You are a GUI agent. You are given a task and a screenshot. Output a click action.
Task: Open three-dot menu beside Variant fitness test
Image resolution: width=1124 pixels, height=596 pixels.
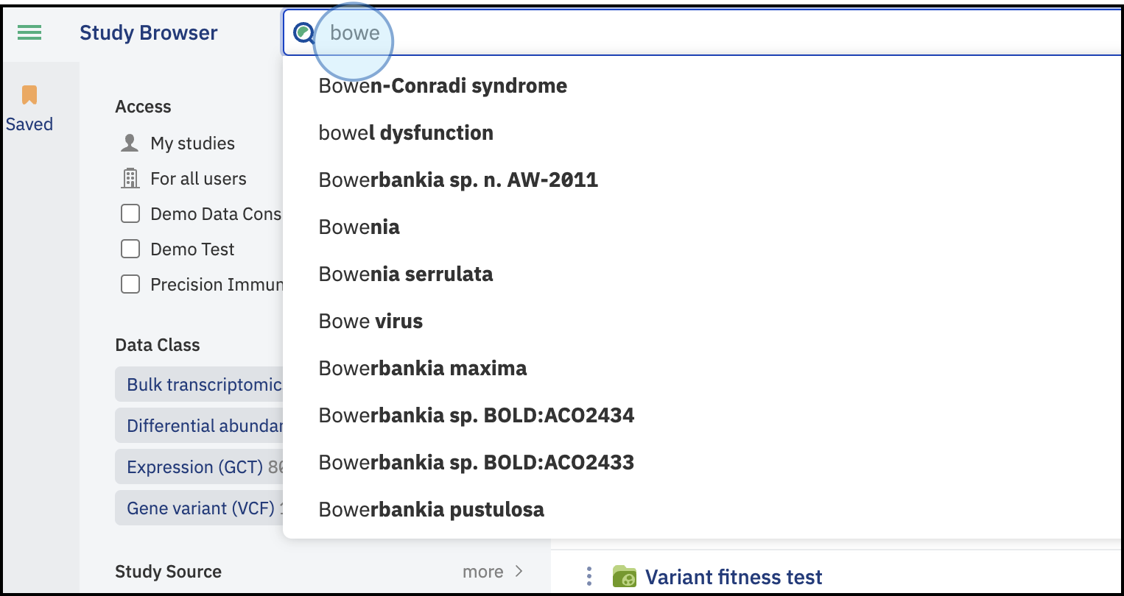[589, 576]
